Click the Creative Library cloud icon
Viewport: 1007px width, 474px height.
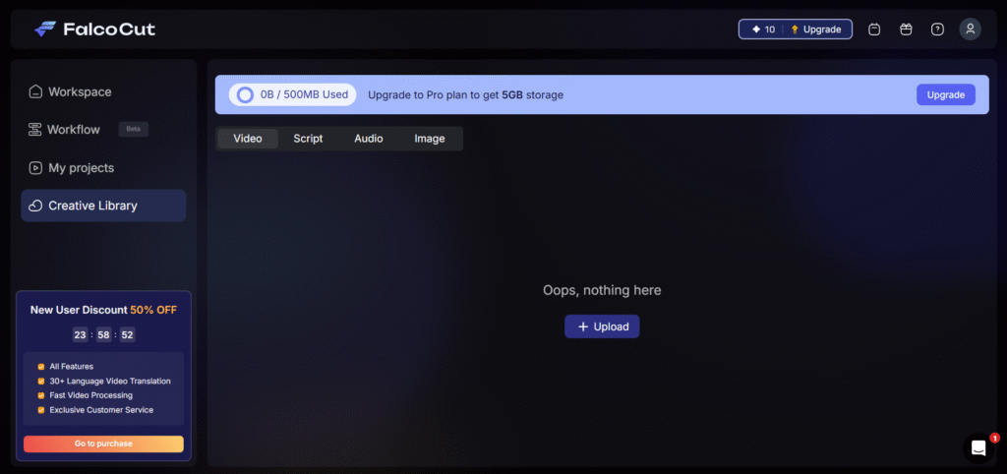(x=35, y=206)
